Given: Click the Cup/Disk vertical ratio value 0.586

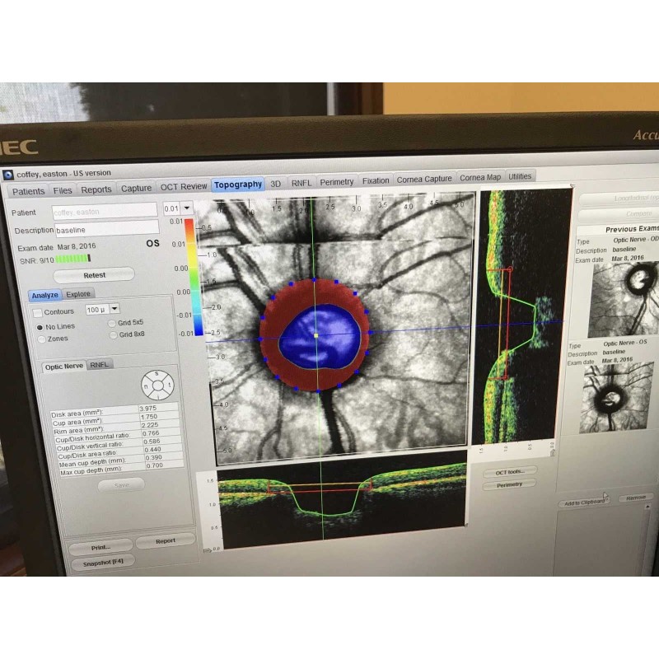Looking at the screenshot, I should (x=163, y=442).
